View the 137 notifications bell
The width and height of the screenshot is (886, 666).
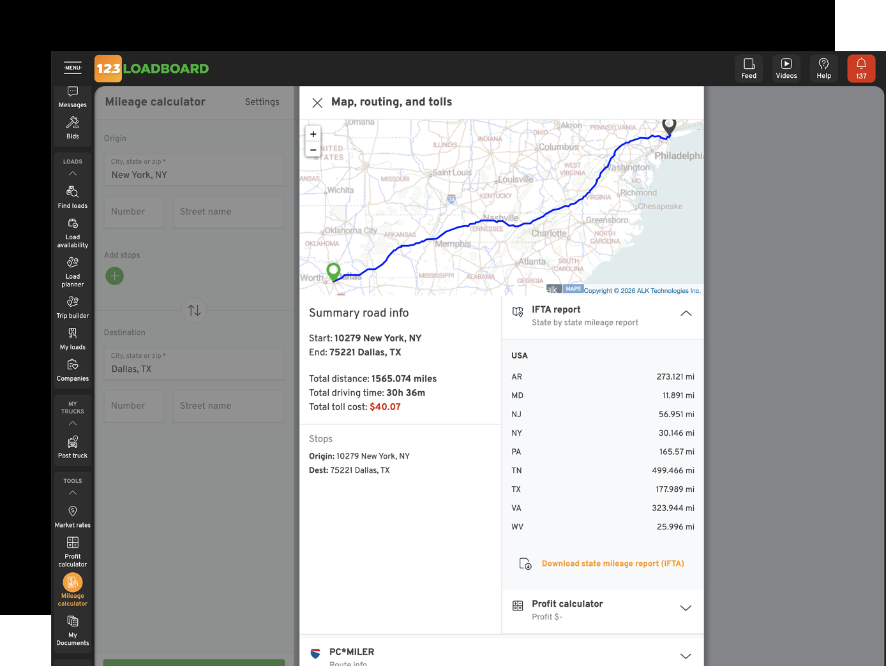(861, 68)
